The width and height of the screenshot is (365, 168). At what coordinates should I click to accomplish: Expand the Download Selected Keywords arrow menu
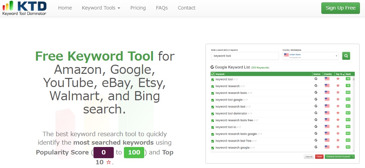coord(353,156)
